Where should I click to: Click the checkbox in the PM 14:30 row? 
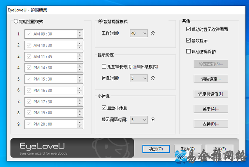coord(29,68)
